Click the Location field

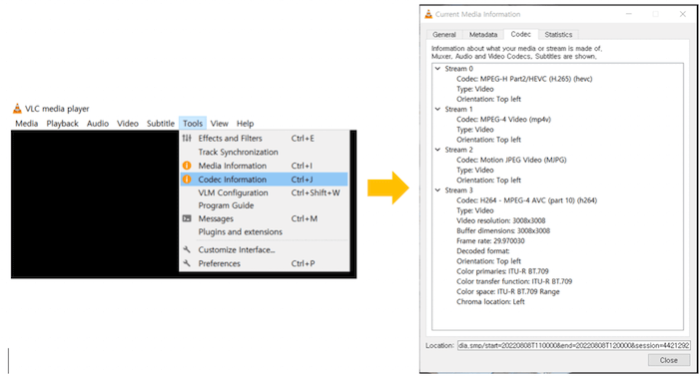pyautogui.click(x=574, y=345)
